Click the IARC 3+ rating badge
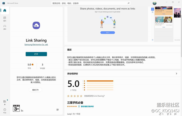 pos(16,108)
